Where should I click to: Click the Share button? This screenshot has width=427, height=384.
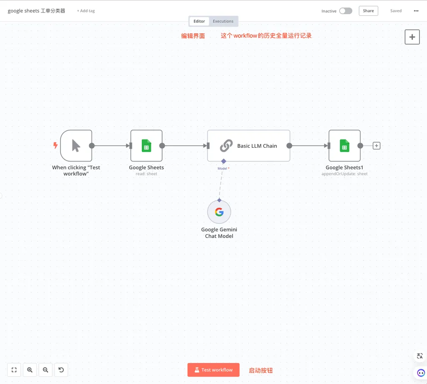pos(368,11)
